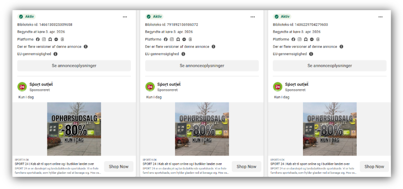The width and height of the screenshot is (403, 189).
Task: Click Shop Now in the middle ad card
Action: tap(247, 167)
